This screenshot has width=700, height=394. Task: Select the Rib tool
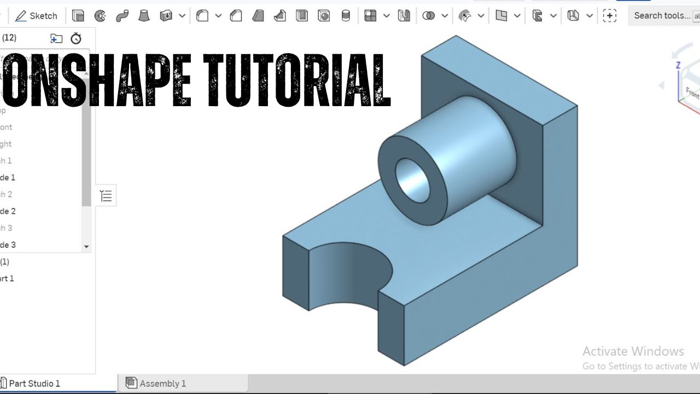[x=279, y=16]
